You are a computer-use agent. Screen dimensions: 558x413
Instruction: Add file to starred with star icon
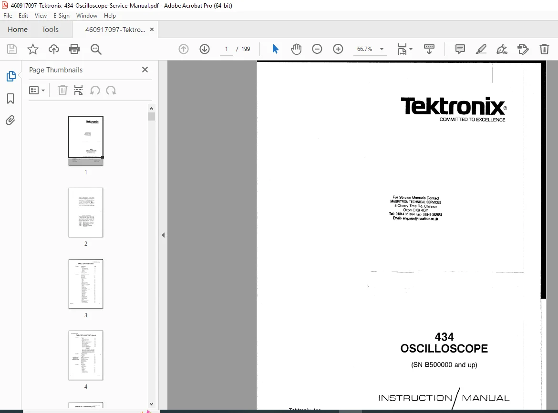[33, 49]
